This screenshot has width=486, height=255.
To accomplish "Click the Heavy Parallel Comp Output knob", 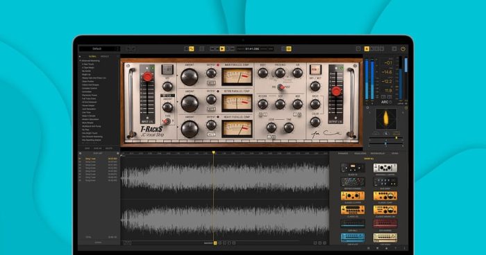I will (211, 125).
